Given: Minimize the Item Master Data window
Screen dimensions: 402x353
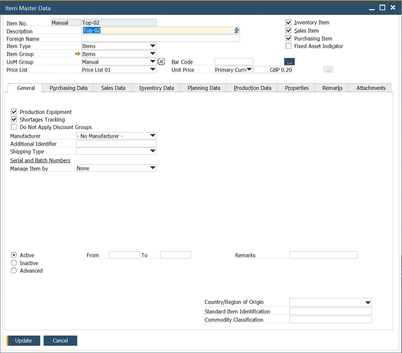Looking at the screenshot, I should pos(372,8).
